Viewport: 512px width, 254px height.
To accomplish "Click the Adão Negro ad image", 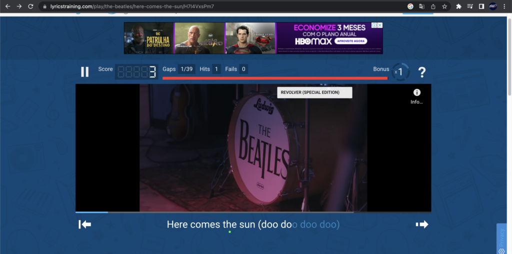I will (x=199, y=38).
